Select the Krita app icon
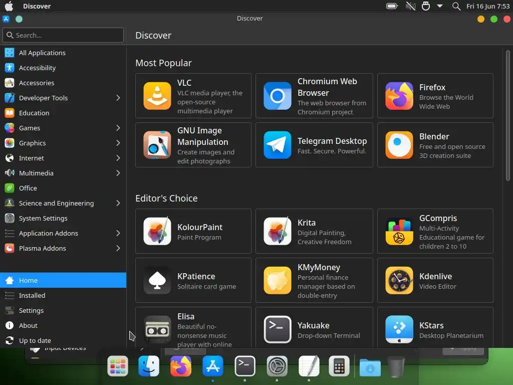Image resolution: width=513 pixels, height=385 pixels. coord(278,231)
